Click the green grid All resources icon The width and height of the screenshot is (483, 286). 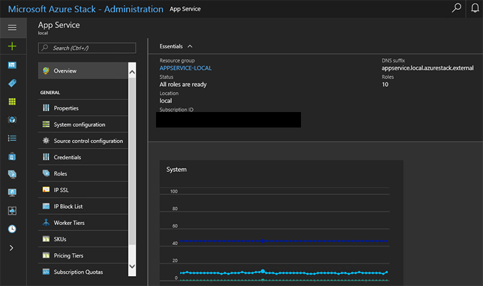click(x=12, y=102)
